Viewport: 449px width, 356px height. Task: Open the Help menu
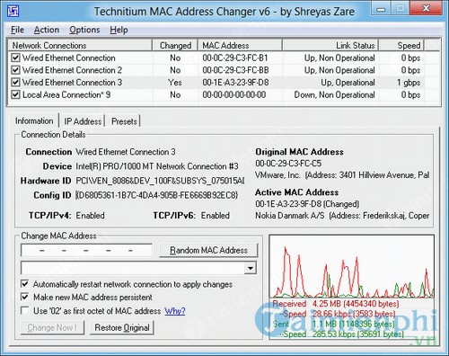(x=119, y=30)
